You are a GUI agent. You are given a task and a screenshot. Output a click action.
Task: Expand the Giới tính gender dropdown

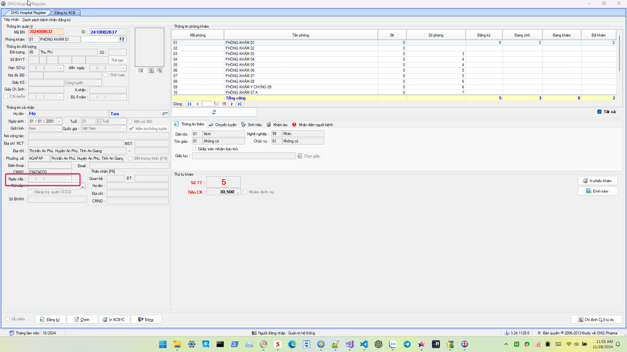[x=59, y=129]
